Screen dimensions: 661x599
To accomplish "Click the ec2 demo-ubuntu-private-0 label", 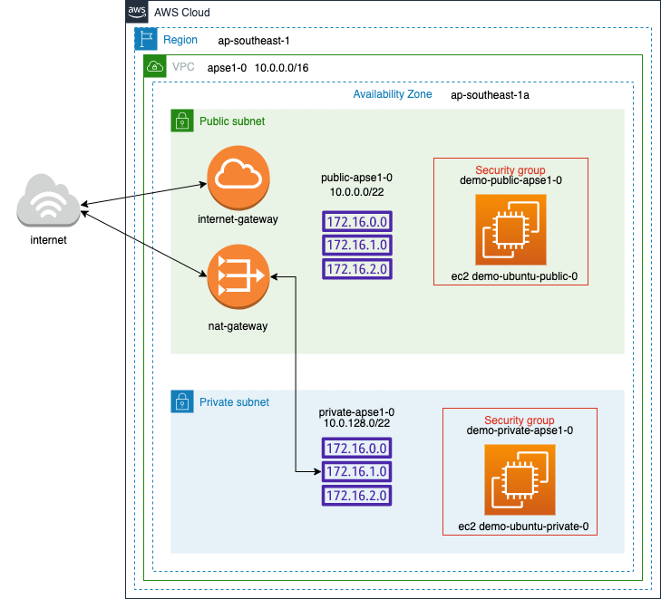I will click(523, 527).
